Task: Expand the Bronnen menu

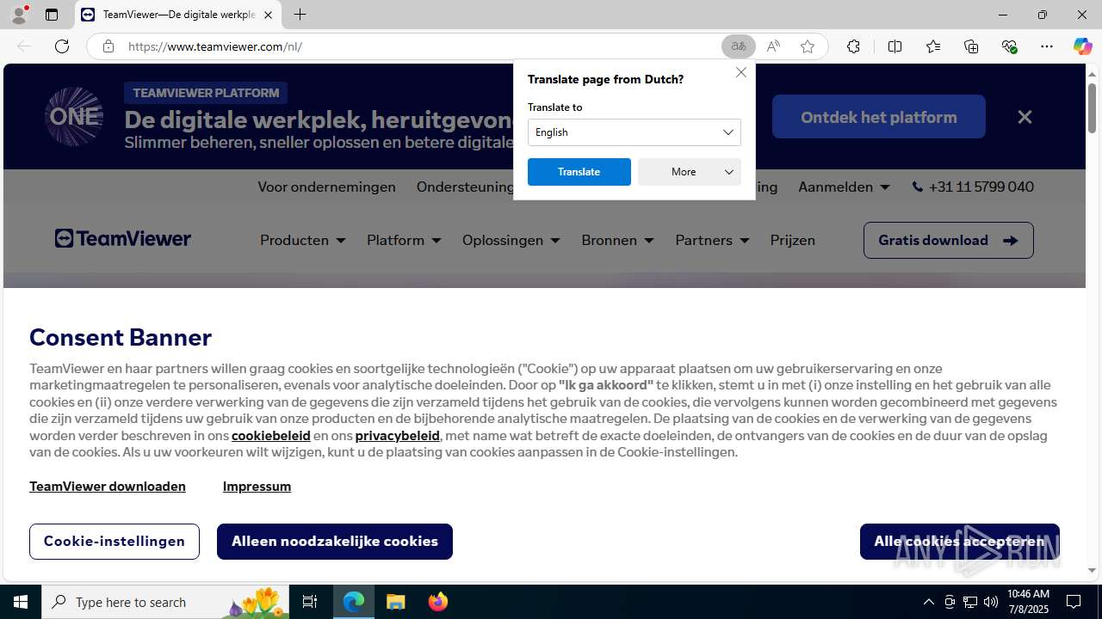Action: click(617, 240)
